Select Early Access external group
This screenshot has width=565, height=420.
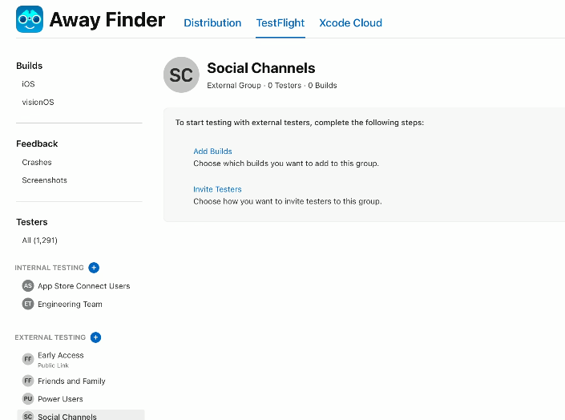61,355
